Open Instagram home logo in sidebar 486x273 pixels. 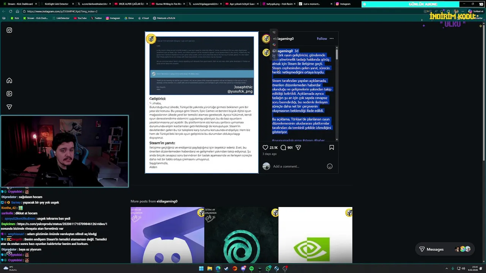point(9,30)
